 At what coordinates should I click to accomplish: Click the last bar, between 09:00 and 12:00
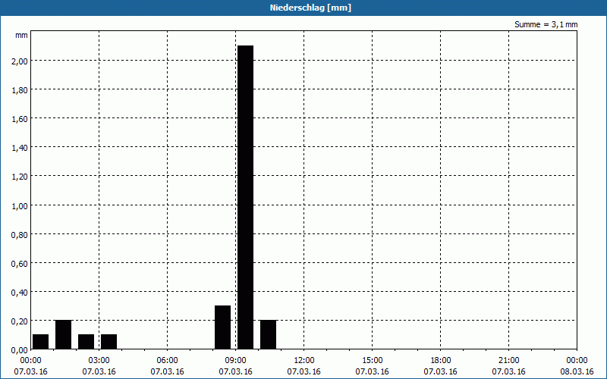pos(269,334)
